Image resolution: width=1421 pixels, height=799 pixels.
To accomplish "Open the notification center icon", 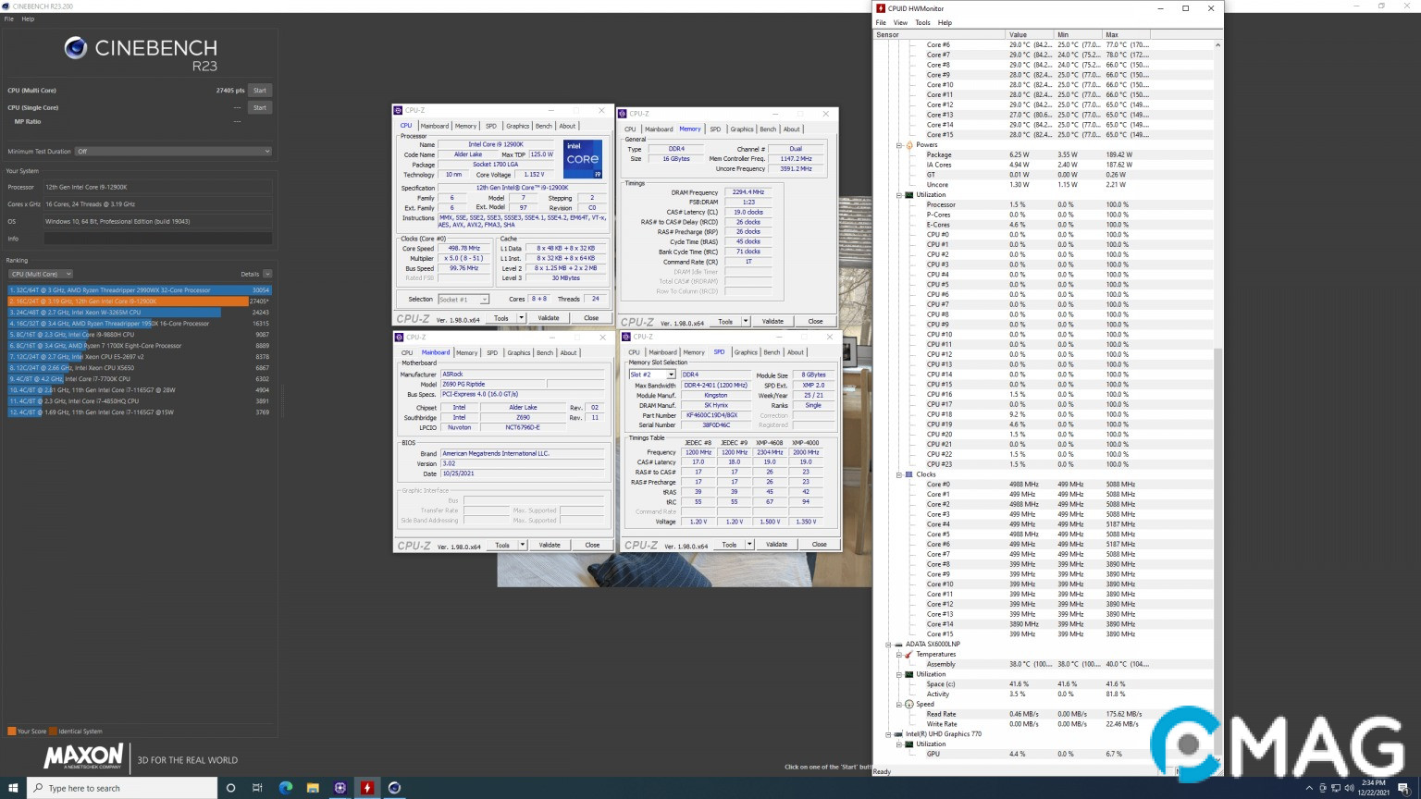I will coord(1403,788).
